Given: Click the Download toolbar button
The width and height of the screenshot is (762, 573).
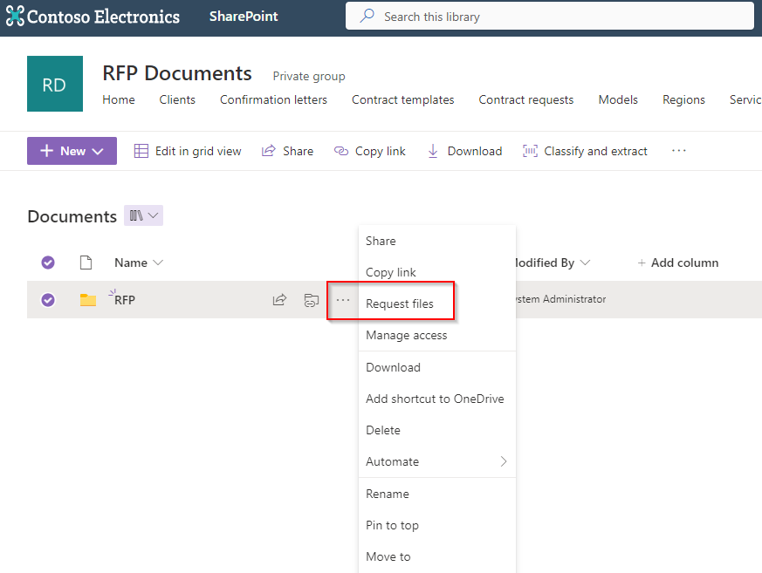Looking at the screenshot, I should click(x=464, y=151).
